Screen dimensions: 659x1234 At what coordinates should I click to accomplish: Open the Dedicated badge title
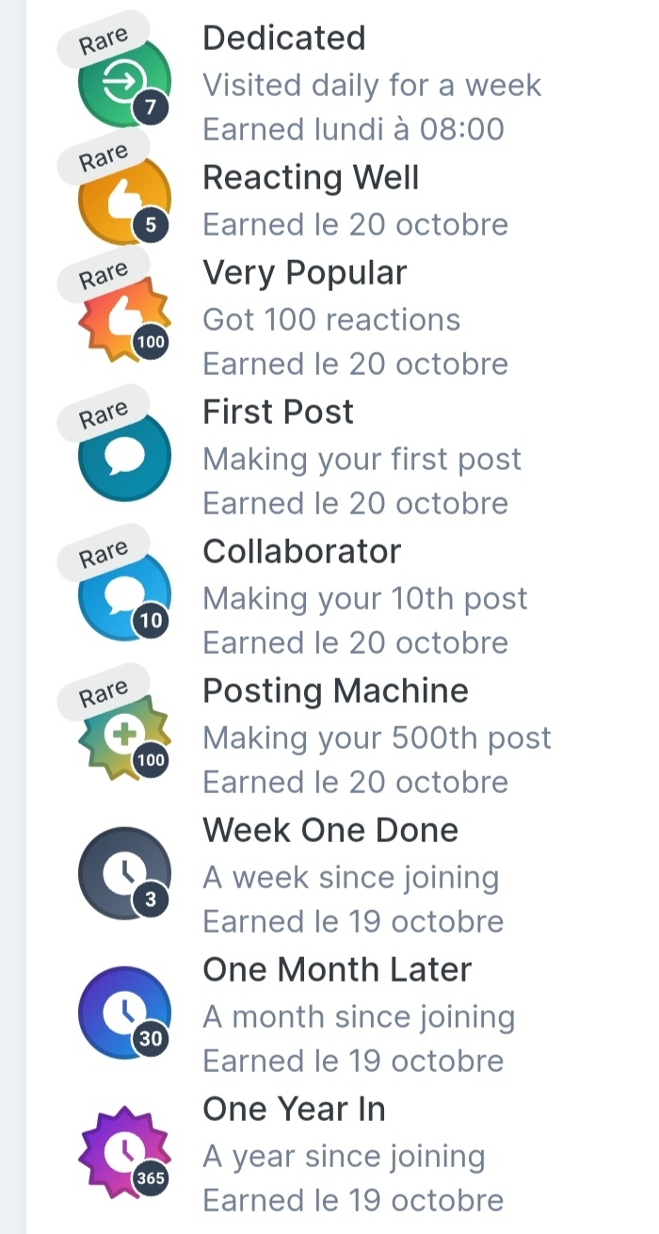point(283,39)
